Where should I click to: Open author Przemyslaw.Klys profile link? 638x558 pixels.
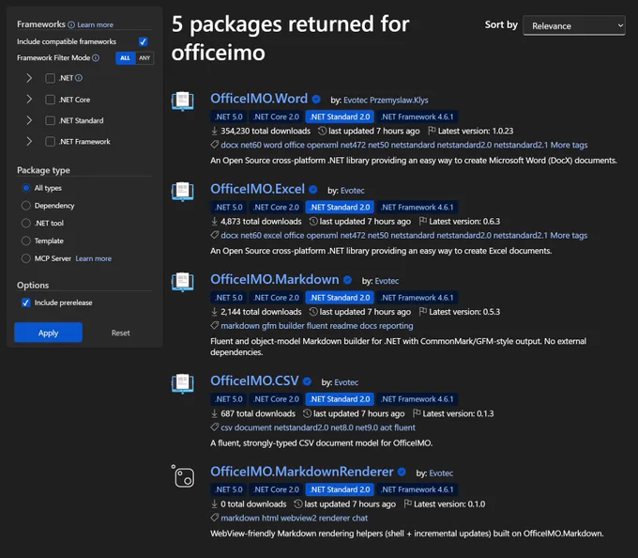coord(399,101)
